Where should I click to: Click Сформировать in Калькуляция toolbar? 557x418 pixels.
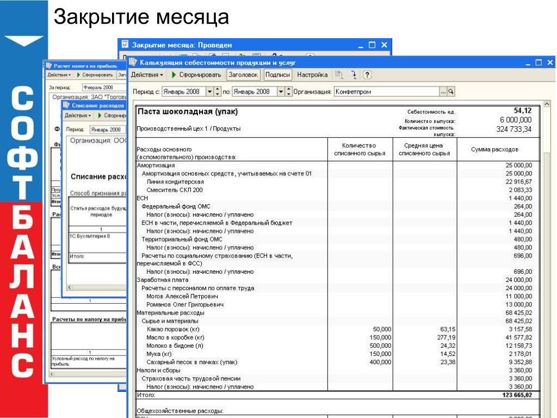coord(200,75)
